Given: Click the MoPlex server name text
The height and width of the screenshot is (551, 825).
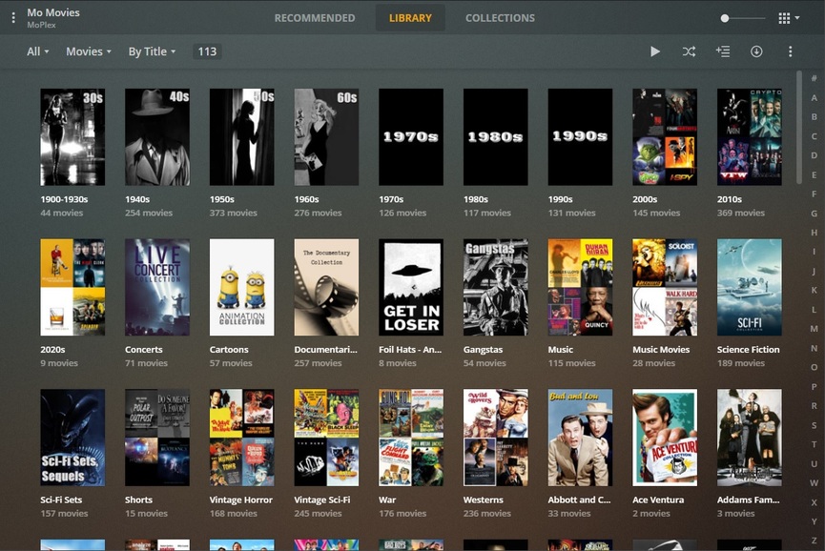Looking at the screenshot, I should coord(42,25).
